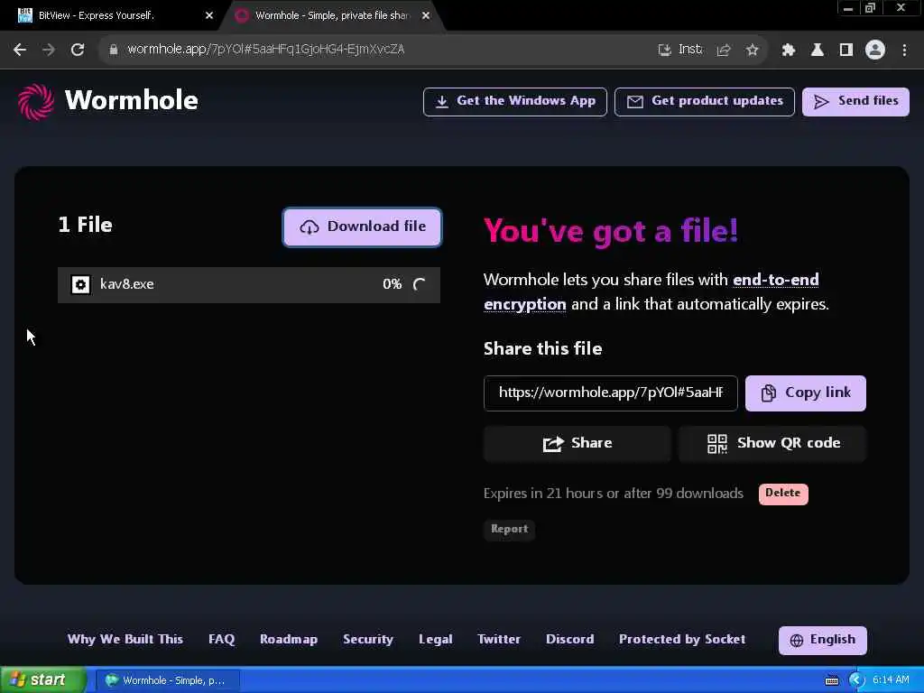The width and height of the screenshot is (924, 693).
Task: Open the Legal footer link
Action: pyautogui.click(x=436, y=640)
